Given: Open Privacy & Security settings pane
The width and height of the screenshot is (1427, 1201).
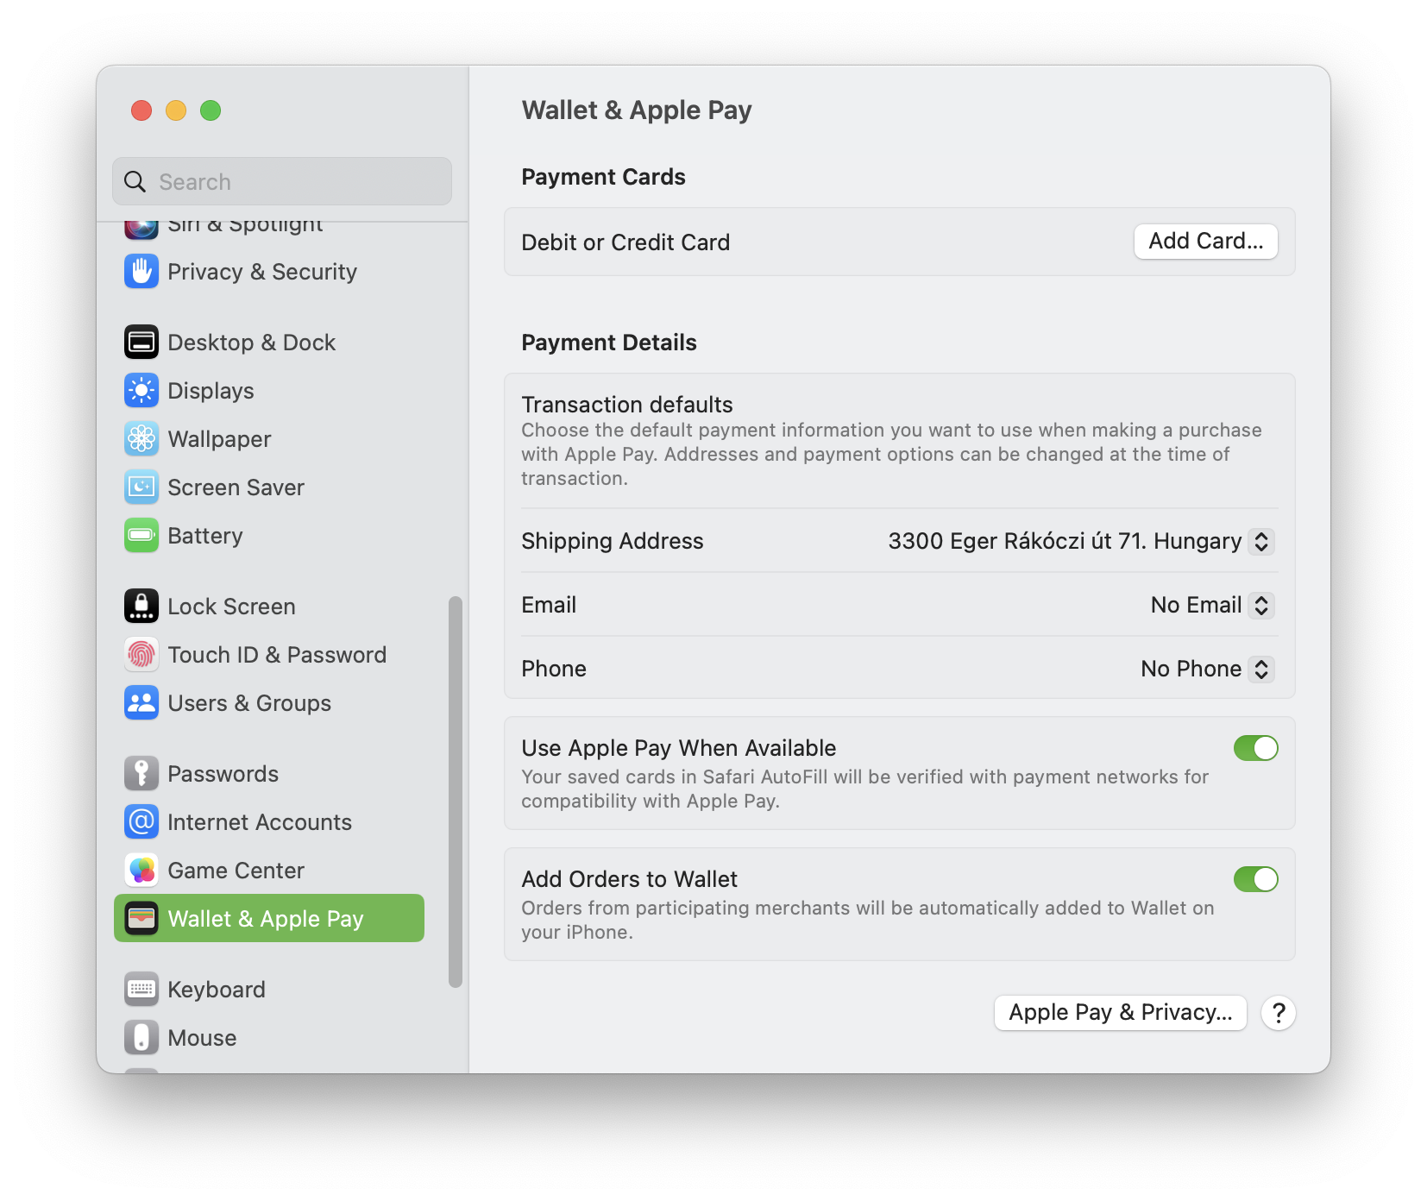Looking at the screenshot, I should (x=262, y=272).
